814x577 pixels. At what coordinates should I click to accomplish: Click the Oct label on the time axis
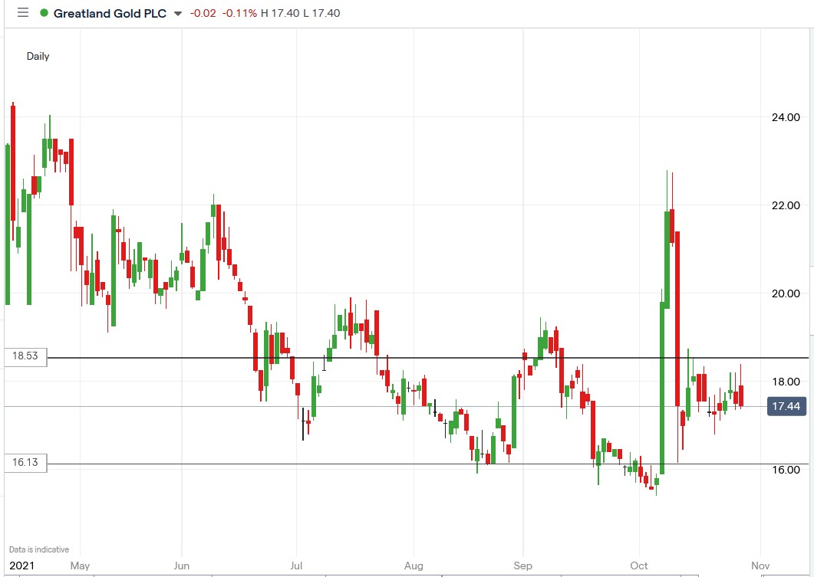tap(639, 566)
